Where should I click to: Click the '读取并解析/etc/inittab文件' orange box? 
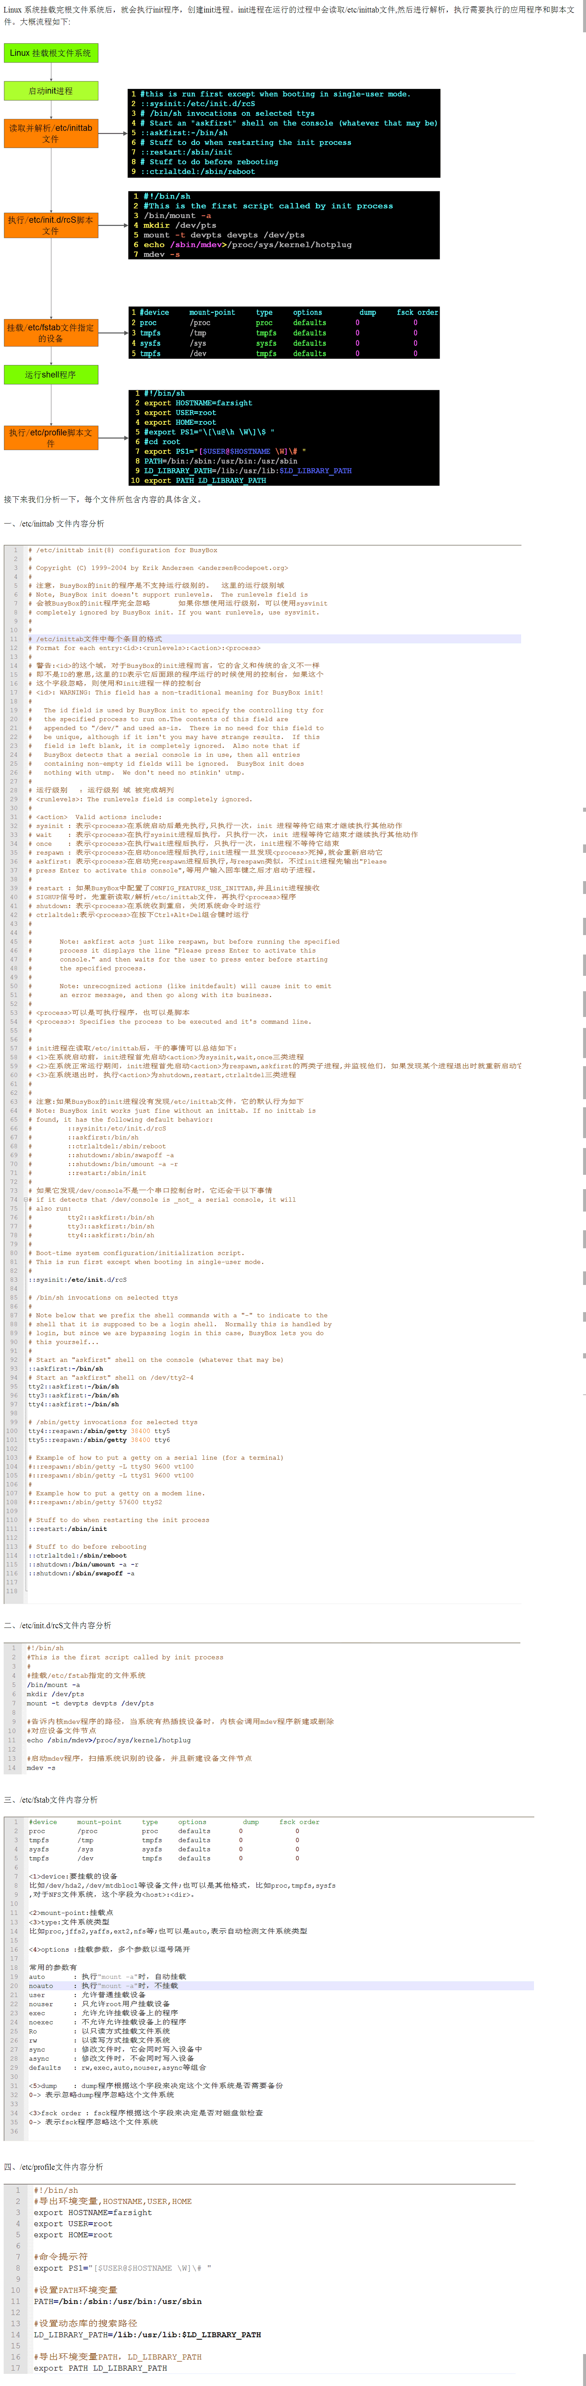tap(51, 133)
